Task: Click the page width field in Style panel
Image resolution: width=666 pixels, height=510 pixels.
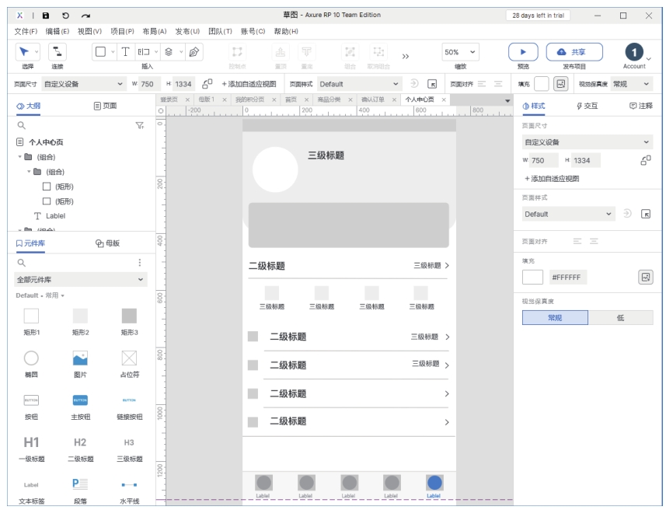Action: [542, 160]
